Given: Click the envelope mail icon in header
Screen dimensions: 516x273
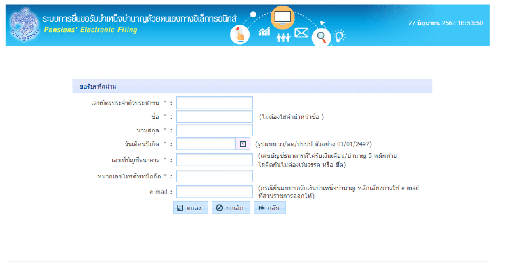Looking at the screenshot, I should (301, 33).
